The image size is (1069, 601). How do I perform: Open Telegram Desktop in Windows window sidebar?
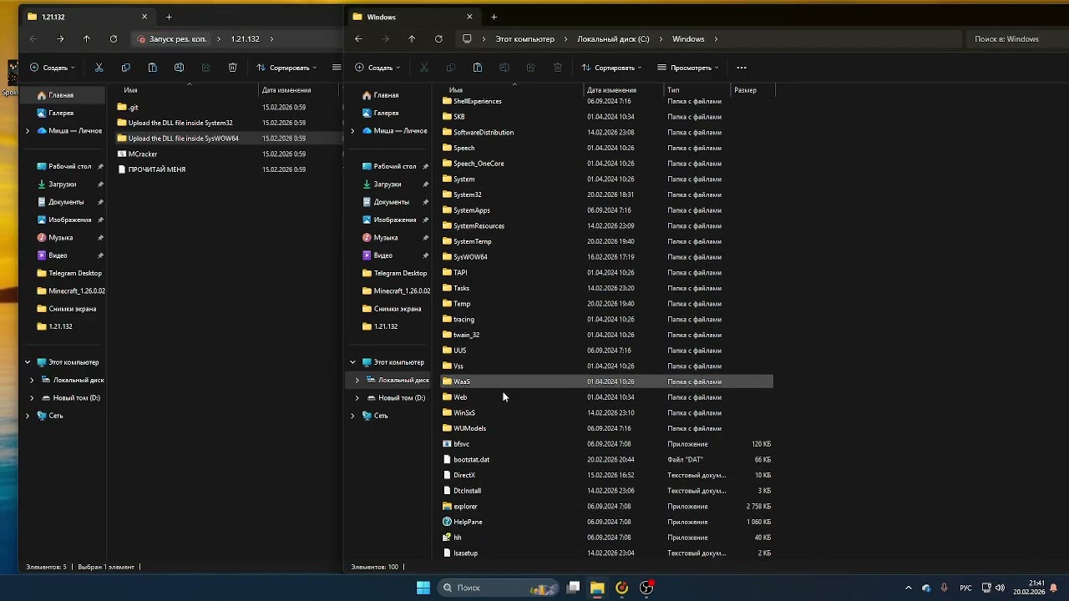coord(390,273)
